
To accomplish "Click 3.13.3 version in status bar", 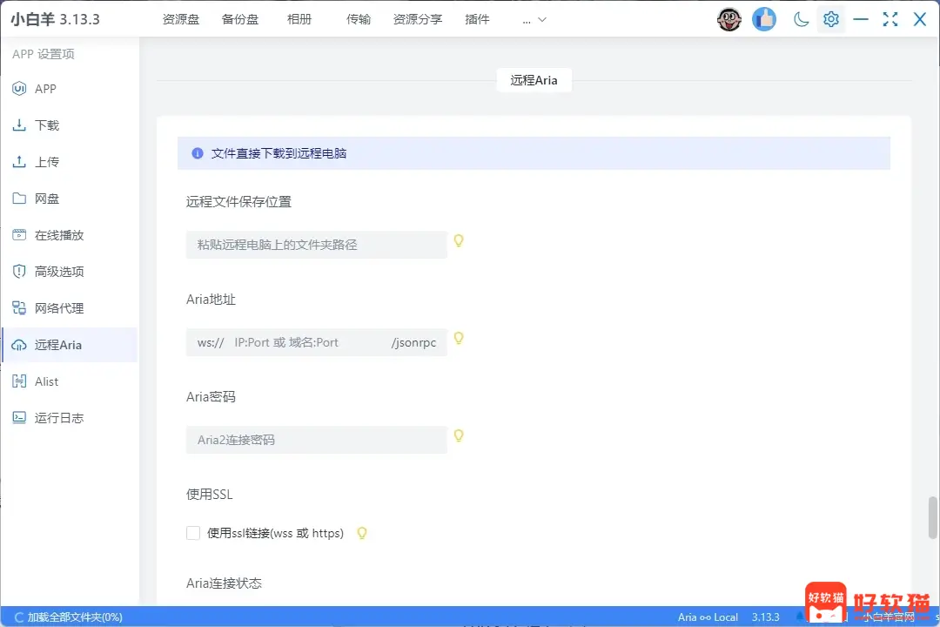I will click(x=766, y=617).
